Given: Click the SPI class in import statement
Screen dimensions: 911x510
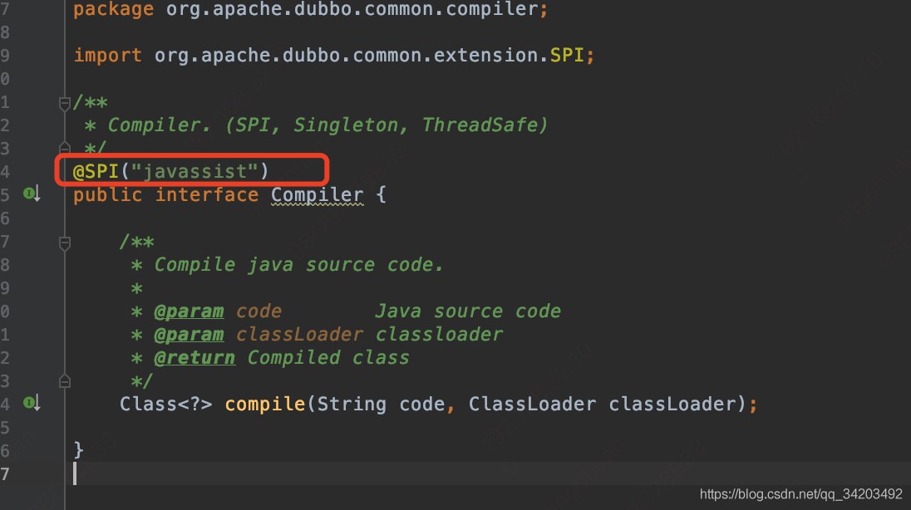Looking at the screenshot, I should [567, 55].
